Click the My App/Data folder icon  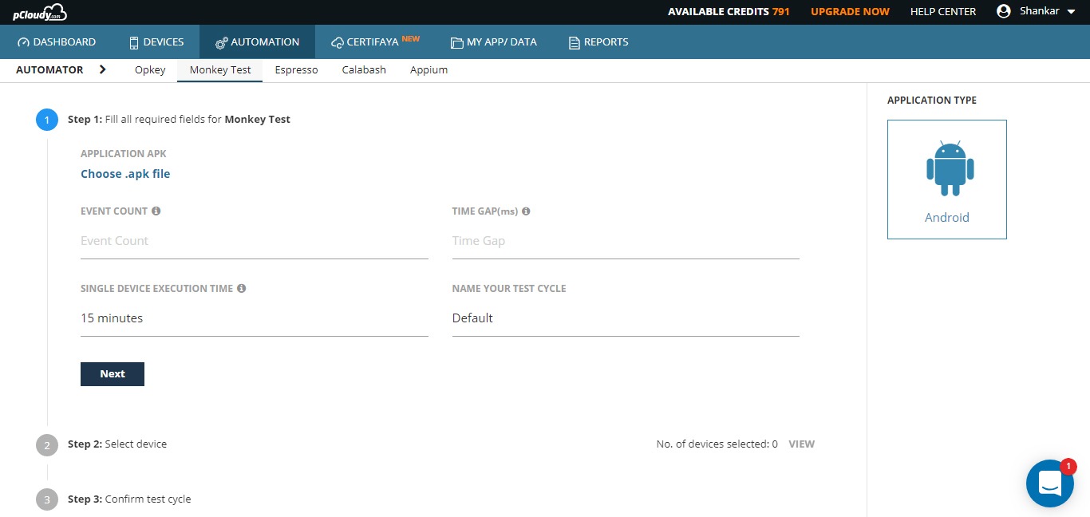(x=456, y=42)
